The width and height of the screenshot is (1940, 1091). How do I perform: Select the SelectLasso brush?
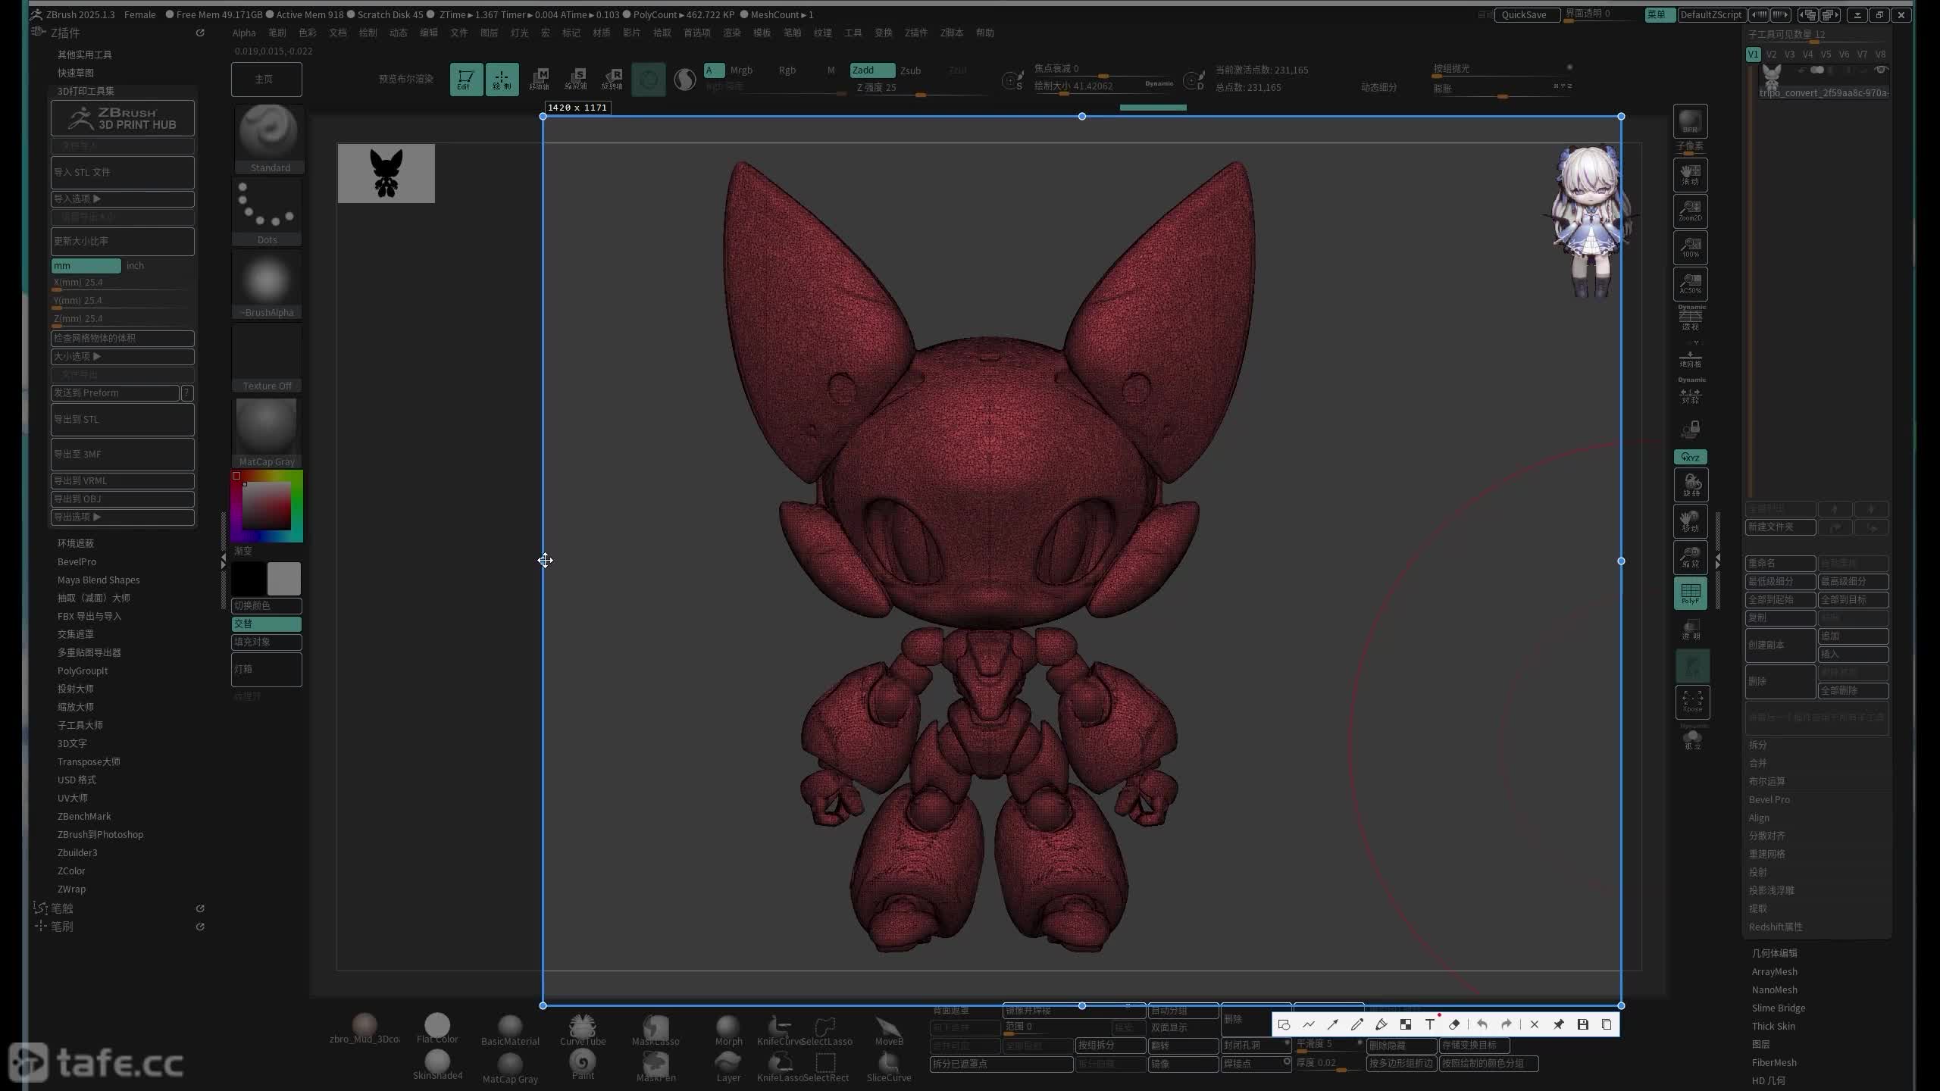[x=826, y=1030]
